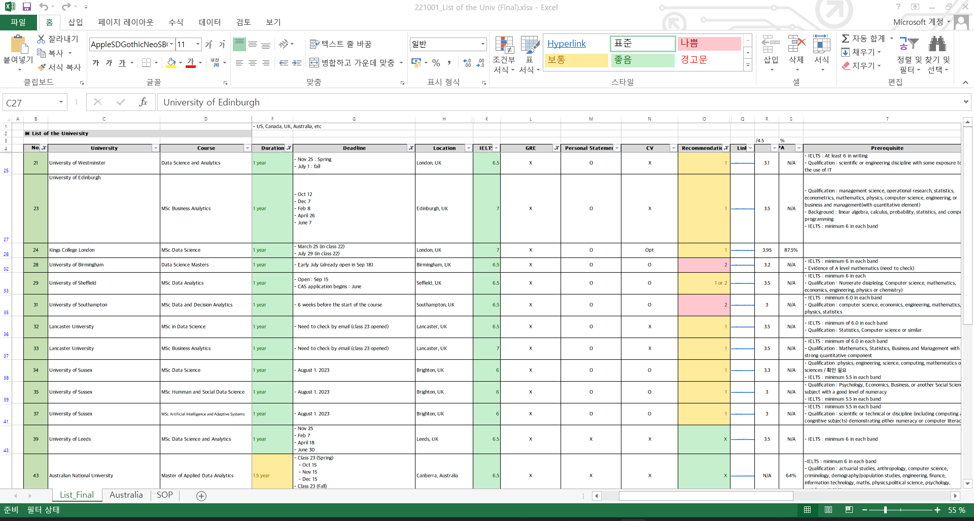Image resolution: width=974 pixels, height=521 pixels.
Task: Select the top-align icon in alignment group
Action: click(x=239, y=45)
